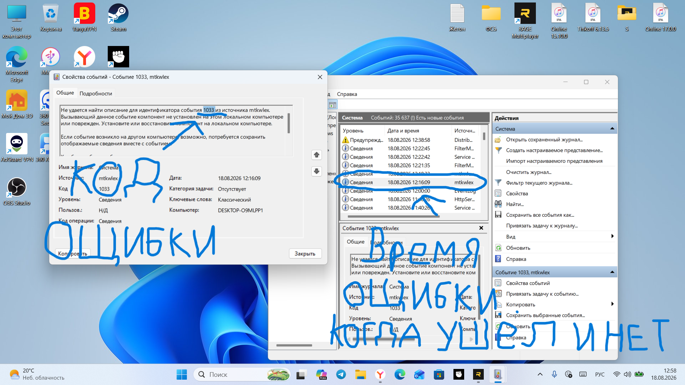Open Outlook from the taskbar
Image resolution: width=685 pixels, height=385 pixels.
coord(419,374)
